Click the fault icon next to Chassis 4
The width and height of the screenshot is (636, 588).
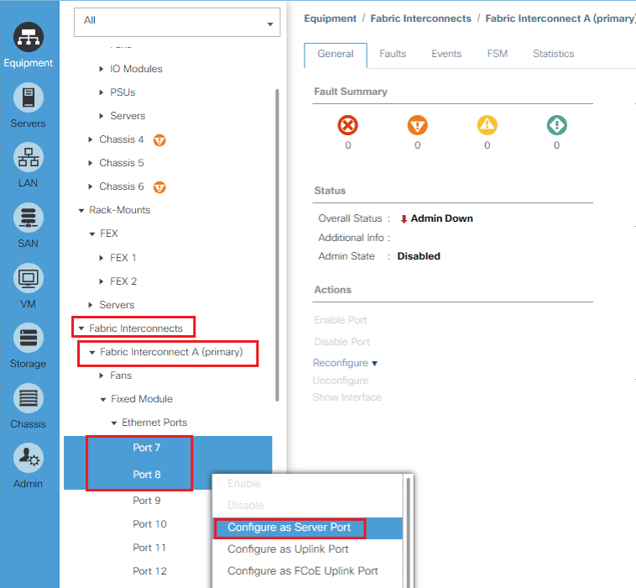pyautogui.click(x=159, y=140)
